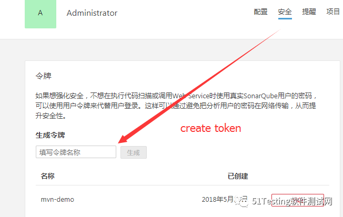Image resolution: width=343 pixels, height=217 pixels.
Task: Click the Administrator user name
Action: (x=92, y=13)
